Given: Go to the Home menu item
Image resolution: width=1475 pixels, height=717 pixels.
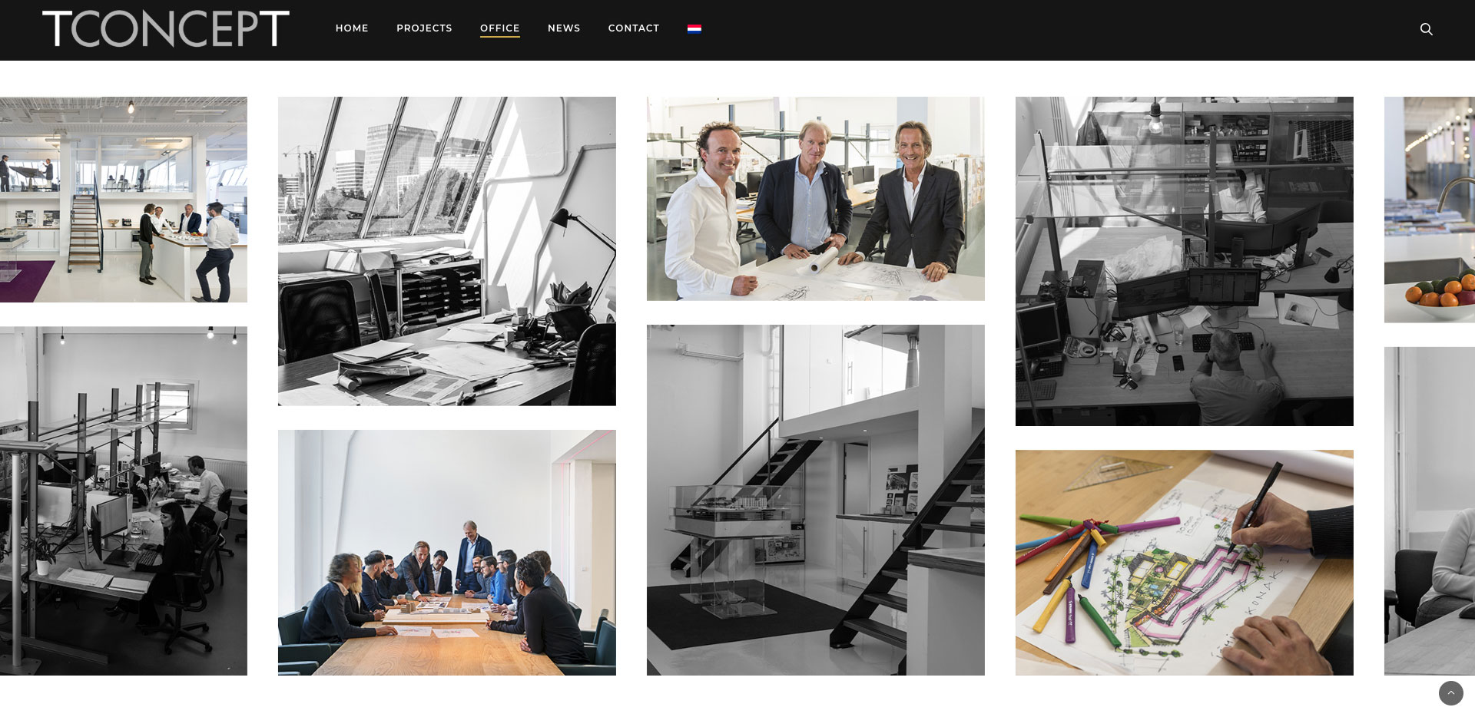Looking at the screenshot, I should (x=352, y=28).
